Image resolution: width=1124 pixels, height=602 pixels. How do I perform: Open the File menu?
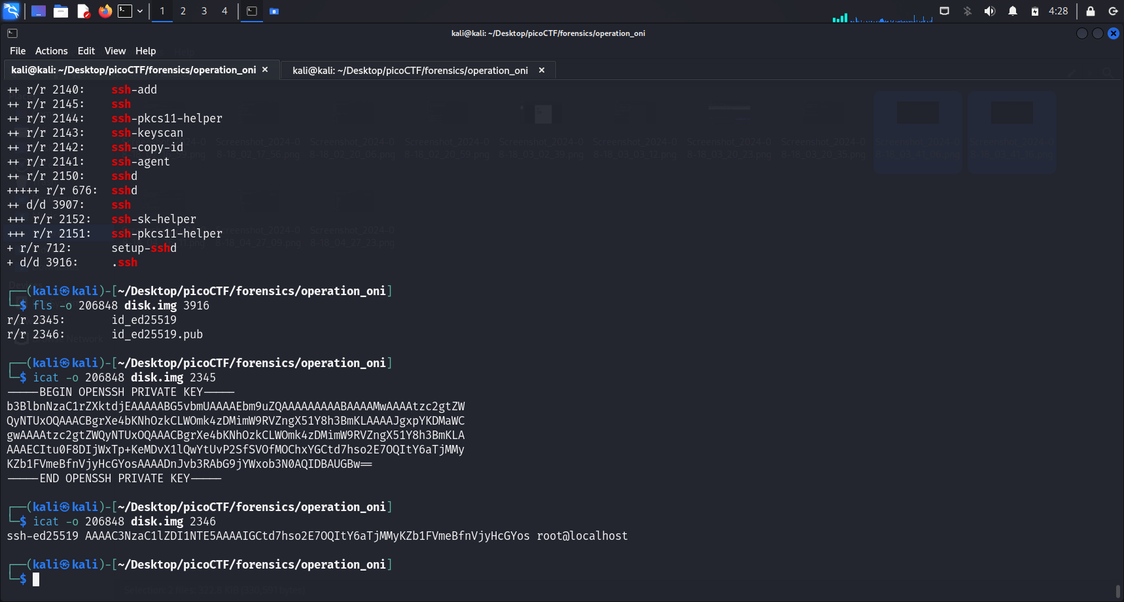pos(18,51)
